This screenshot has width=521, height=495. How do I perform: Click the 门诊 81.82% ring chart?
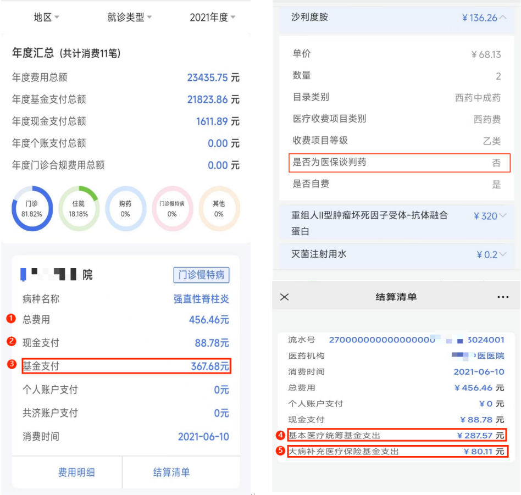[32, 208]
